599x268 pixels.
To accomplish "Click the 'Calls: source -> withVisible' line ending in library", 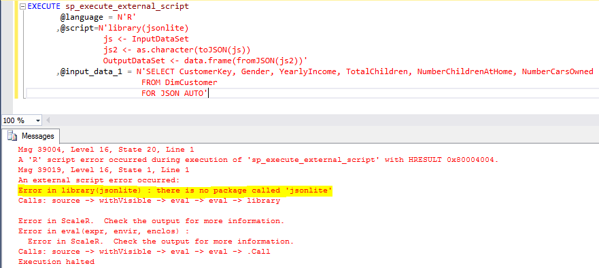I will [149, 201].
